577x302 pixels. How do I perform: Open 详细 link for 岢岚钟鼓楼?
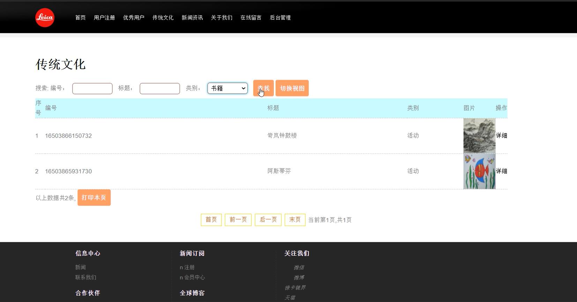point(501,135)
